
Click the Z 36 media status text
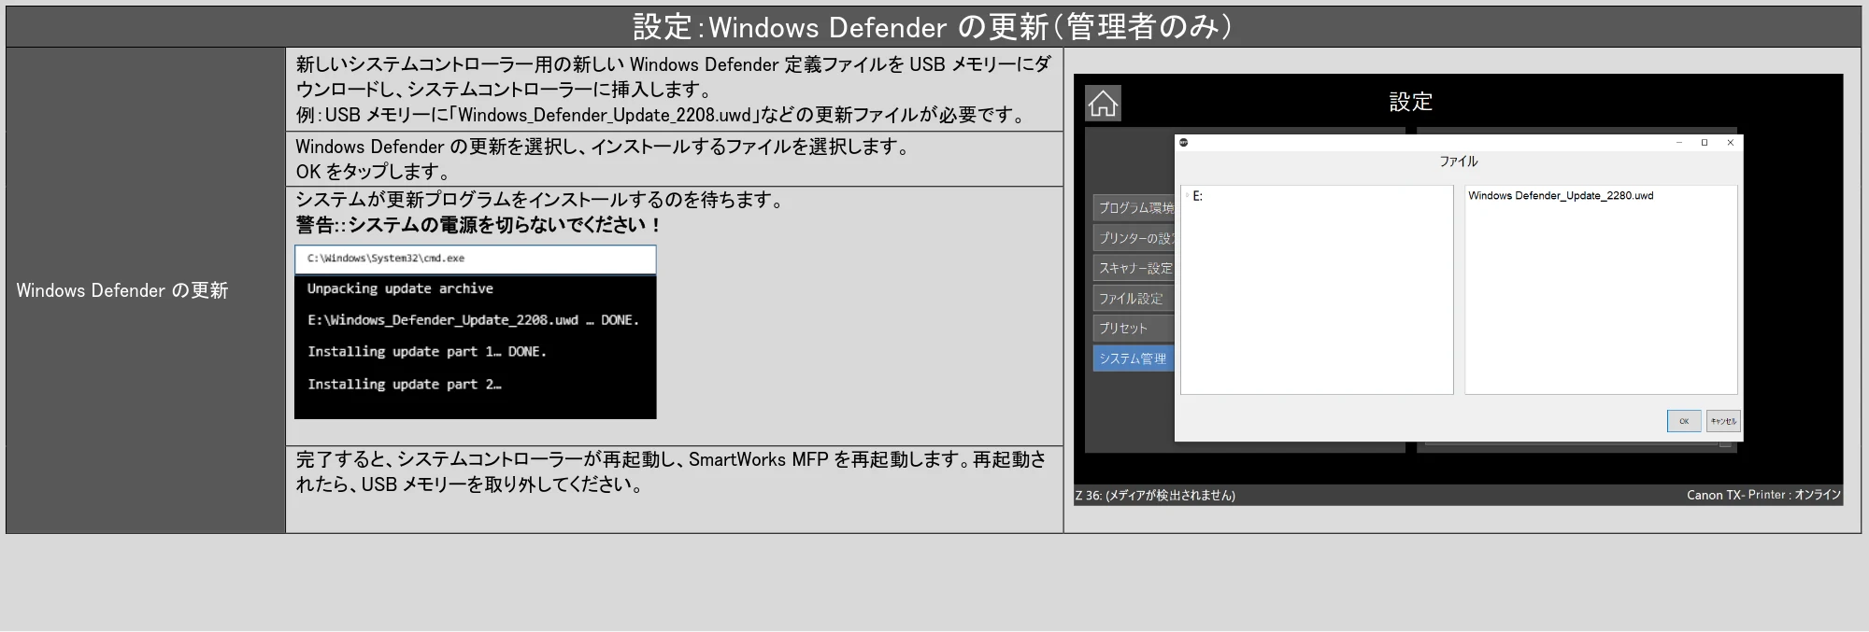1155,496
